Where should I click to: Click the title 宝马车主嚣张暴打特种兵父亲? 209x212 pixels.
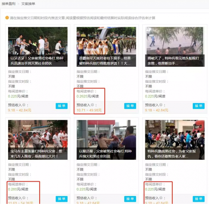[36, 154]
